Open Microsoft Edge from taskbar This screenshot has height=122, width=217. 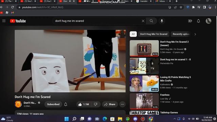tap(105, 119)
